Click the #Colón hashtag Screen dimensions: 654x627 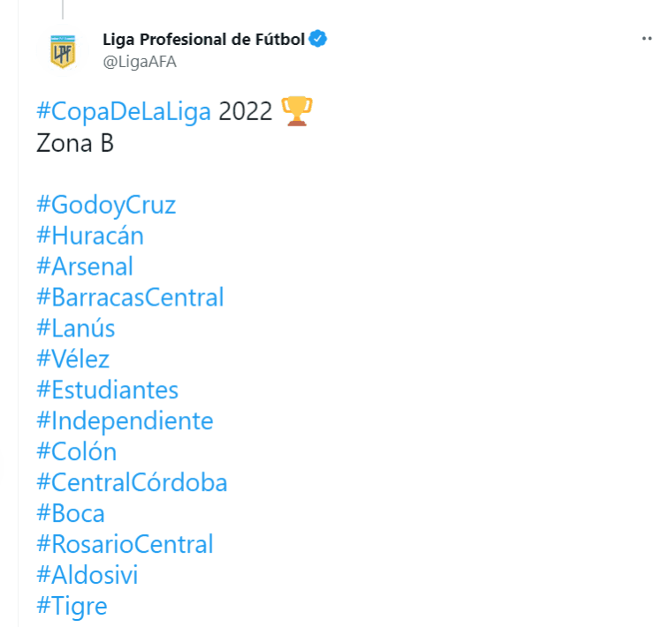[x=77, y=452]
